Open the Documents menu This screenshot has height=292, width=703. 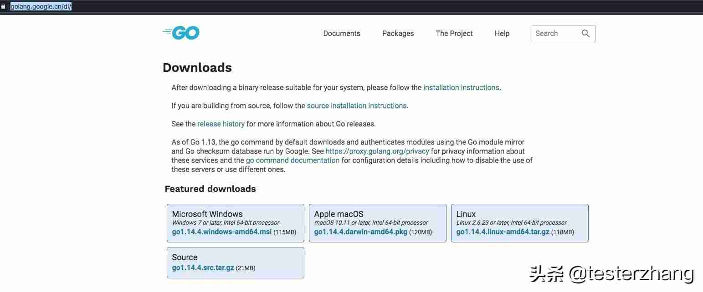click(342, 33)
